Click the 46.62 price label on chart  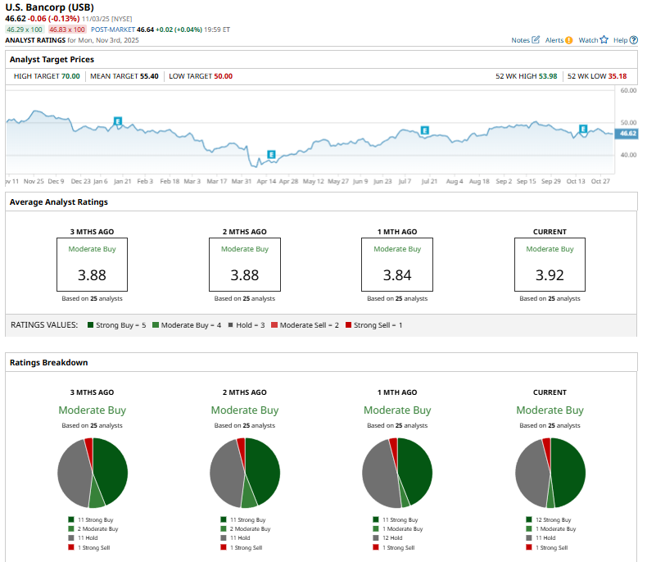pos(627,133)
